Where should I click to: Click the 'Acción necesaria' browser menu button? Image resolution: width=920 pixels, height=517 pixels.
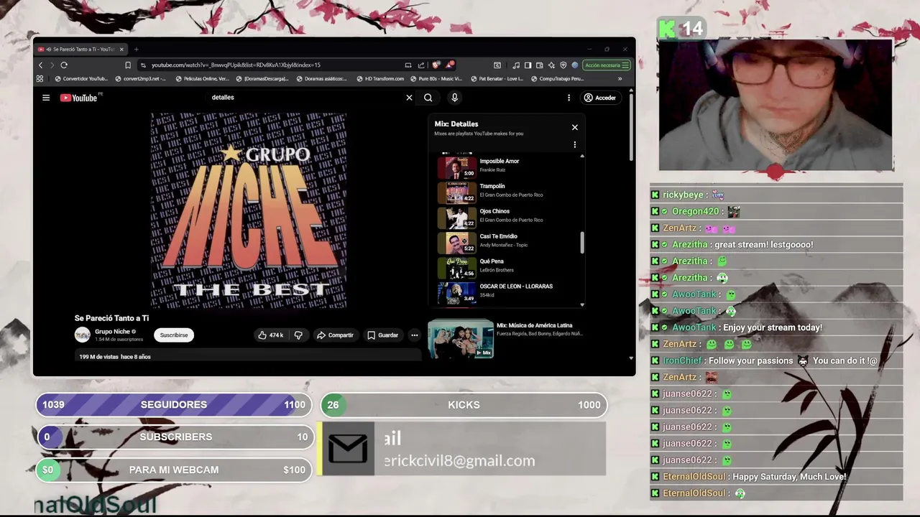[x=607, y=65]
